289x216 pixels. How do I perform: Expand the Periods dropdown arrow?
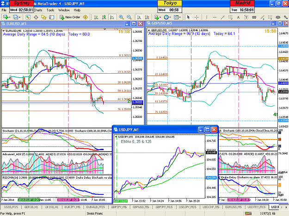point(170,18)
